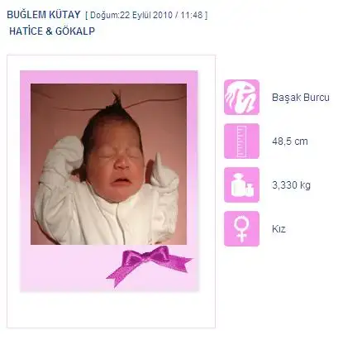Click the BUĞLEM KÜTAY name heading

point(44,15)
